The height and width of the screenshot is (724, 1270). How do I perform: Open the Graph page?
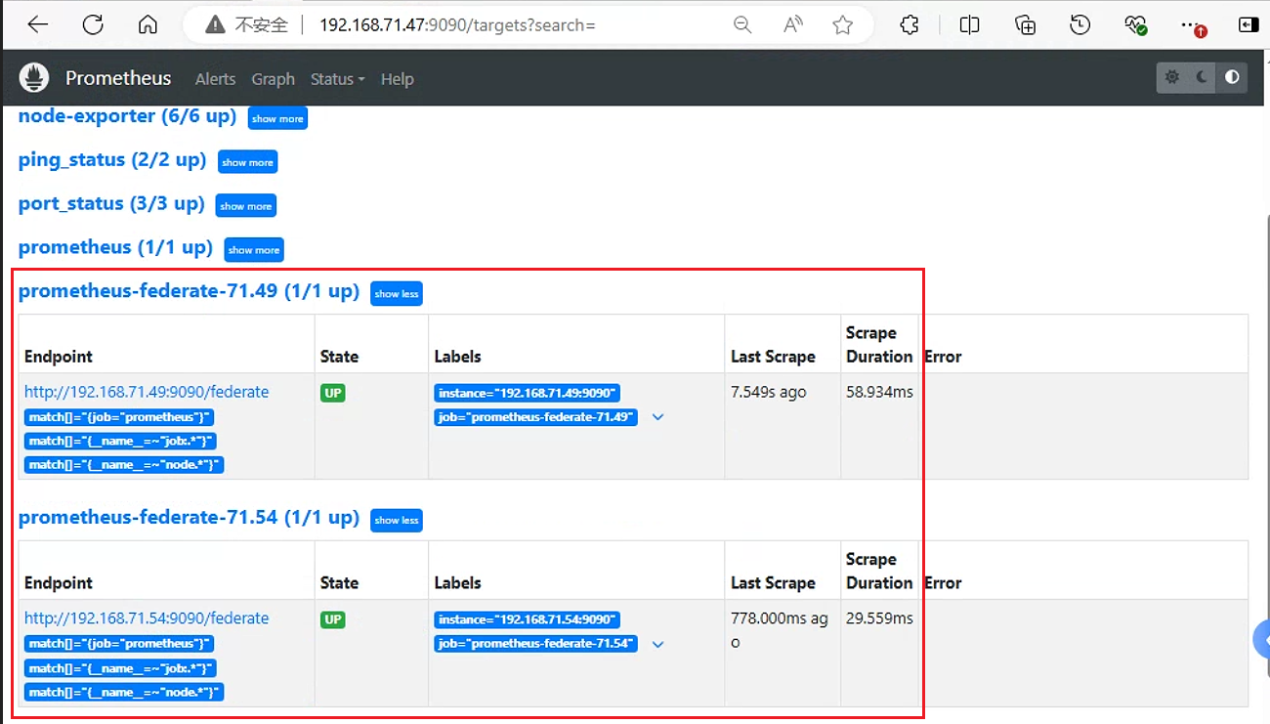pos(273,79)
